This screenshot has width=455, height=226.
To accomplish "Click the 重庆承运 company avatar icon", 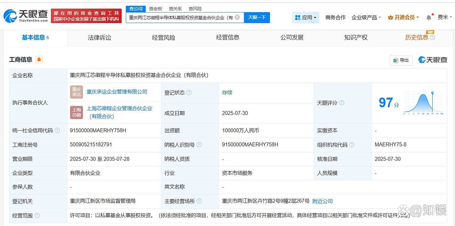I will tap(76, 91).
